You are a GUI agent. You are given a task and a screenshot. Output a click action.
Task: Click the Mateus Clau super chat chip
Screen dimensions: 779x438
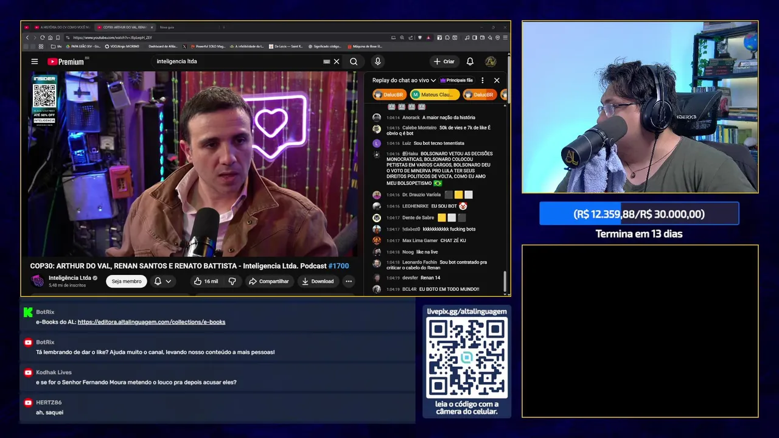pos(435,94)
